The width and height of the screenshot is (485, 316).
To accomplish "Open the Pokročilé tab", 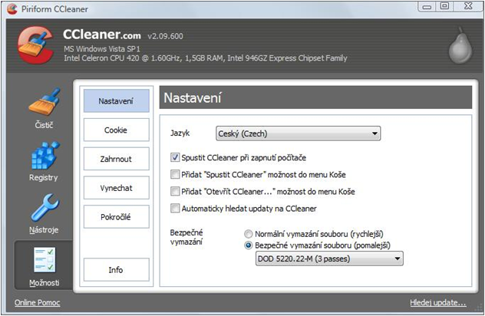I will 117,217.
